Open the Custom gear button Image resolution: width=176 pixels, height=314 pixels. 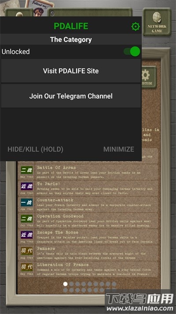(x=149, y=77)
